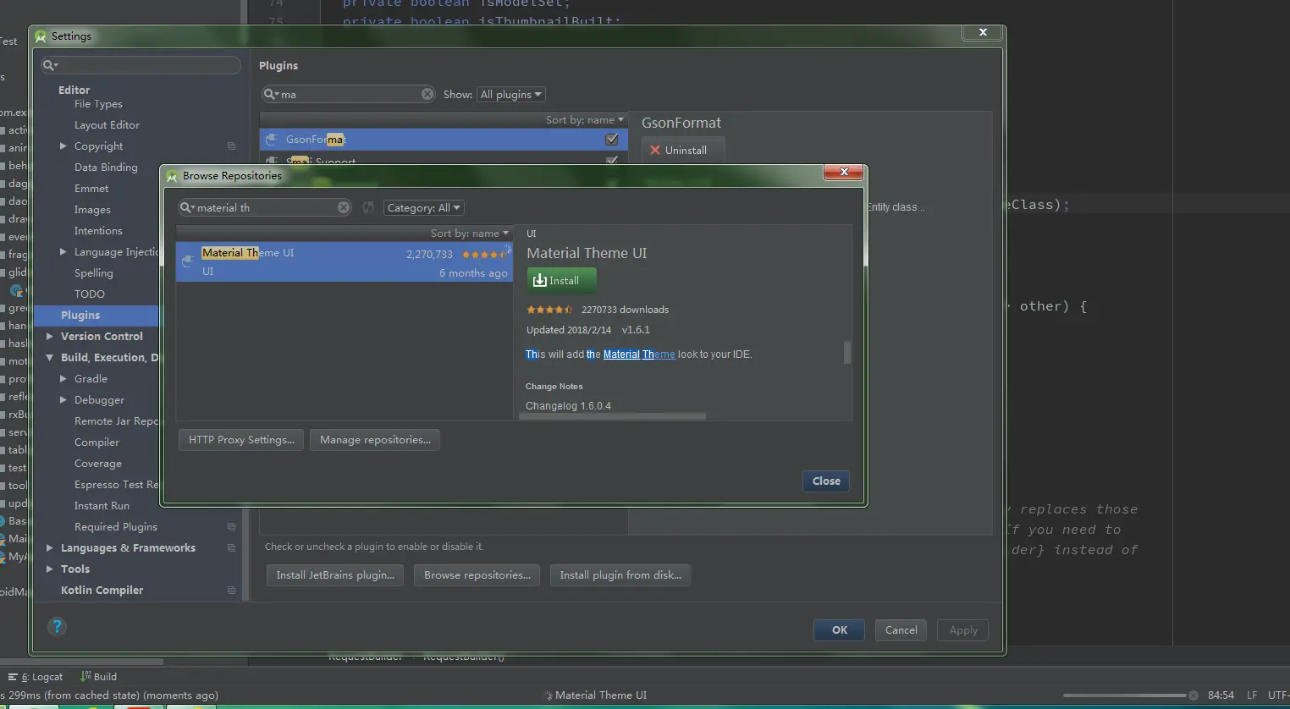Toggle the Smali Support plugin checkbox
Screen dimensions: 1290x709
(x=612, y=160)
